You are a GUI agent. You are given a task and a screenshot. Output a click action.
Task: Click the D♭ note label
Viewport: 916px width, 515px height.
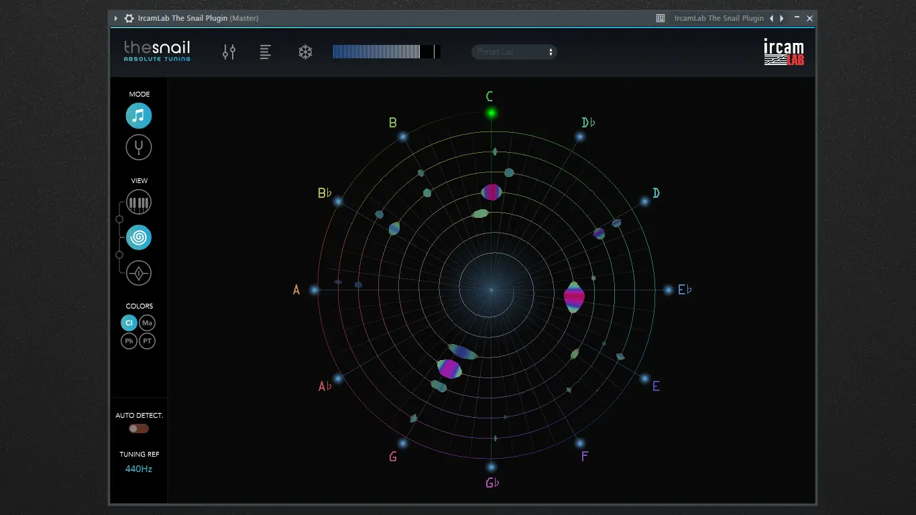pos(588,122)
